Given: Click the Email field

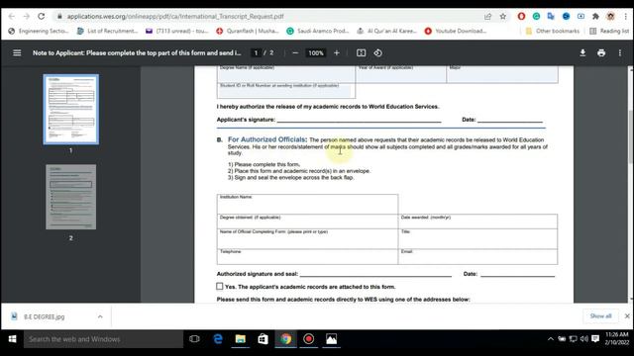Looking at the screenshot, I should (477, 257).
